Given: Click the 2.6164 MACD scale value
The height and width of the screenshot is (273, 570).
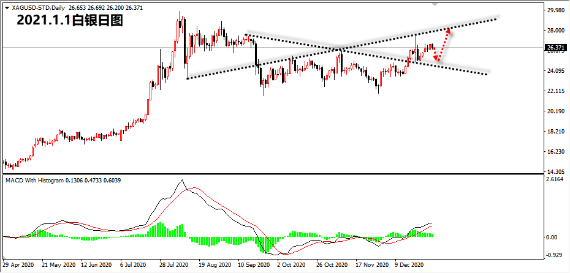Looking at the screenshot, I should [556, 179].
